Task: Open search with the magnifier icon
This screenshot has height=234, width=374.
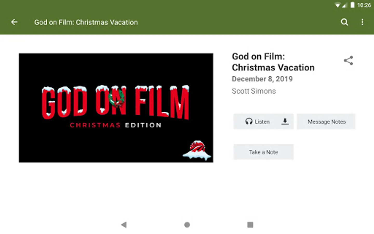Action: pyautogui.click(x=344, y=22)
